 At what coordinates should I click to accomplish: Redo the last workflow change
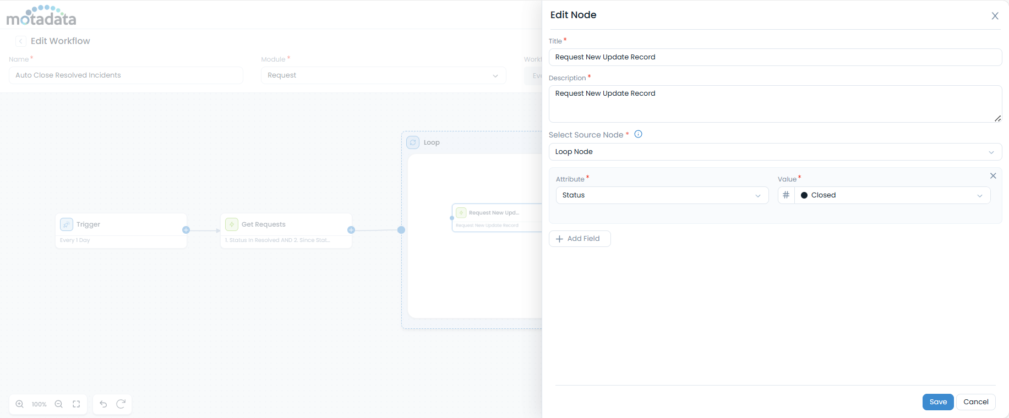(121, 404)
